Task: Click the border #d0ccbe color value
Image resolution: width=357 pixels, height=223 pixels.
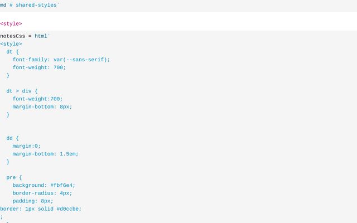Action: [69, 209]
